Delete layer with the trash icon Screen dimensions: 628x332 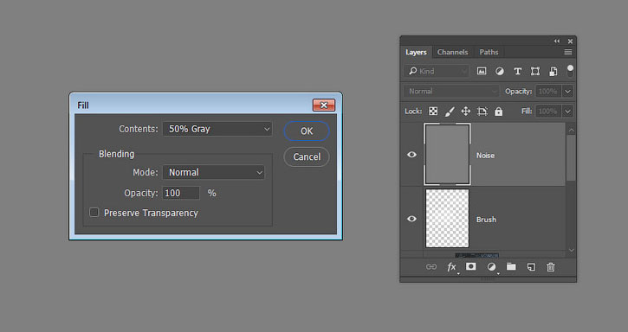pos(551,267)
